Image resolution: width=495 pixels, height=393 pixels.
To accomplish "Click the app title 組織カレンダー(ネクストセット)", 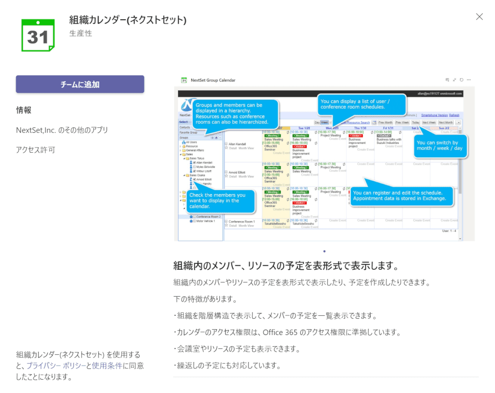I will click(128, 20).
